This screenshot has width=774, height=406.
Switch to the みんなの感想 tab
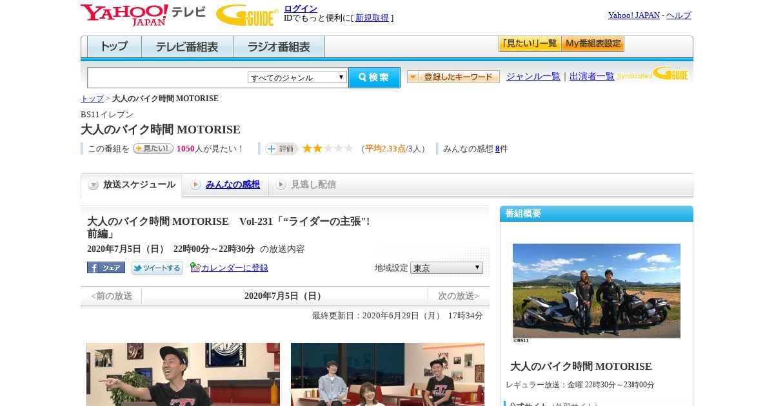coord(226,185)
